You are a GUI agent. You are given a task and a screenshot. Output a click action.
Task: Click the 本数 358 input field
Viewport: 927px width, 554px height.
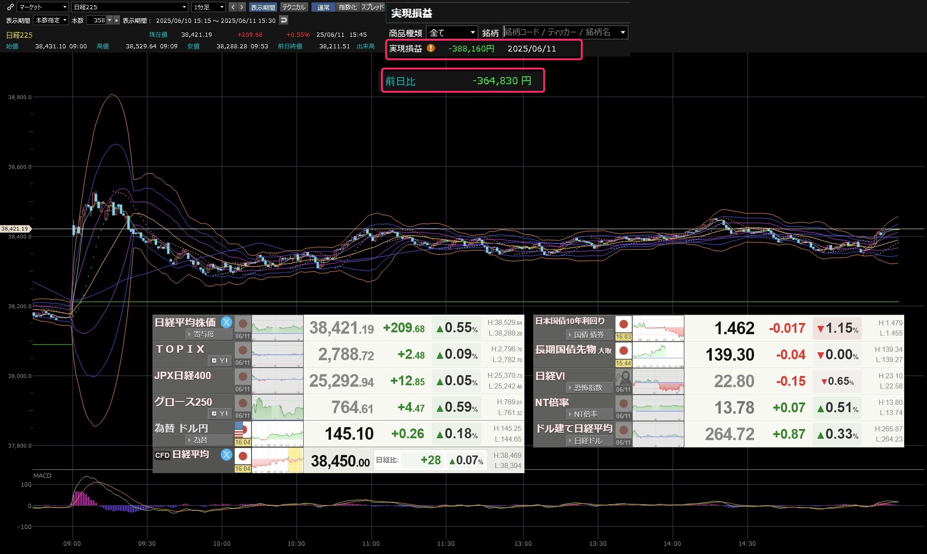(x=96, y=20)
